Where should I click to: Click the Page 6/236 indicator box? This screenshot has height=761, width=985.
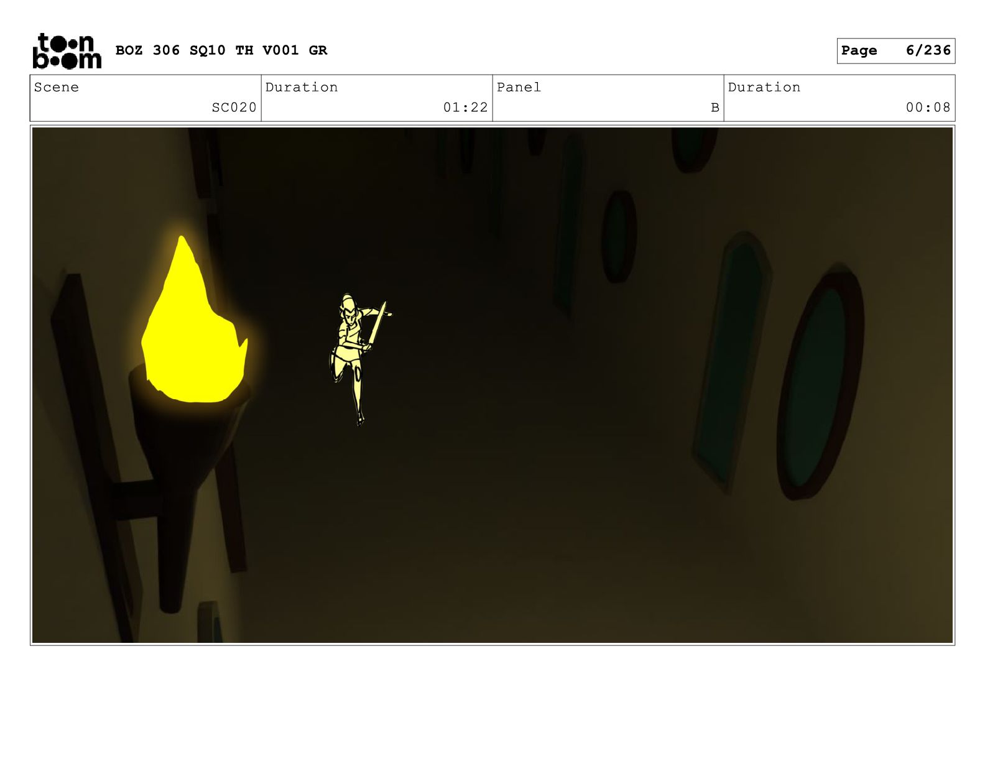point(895,50)
